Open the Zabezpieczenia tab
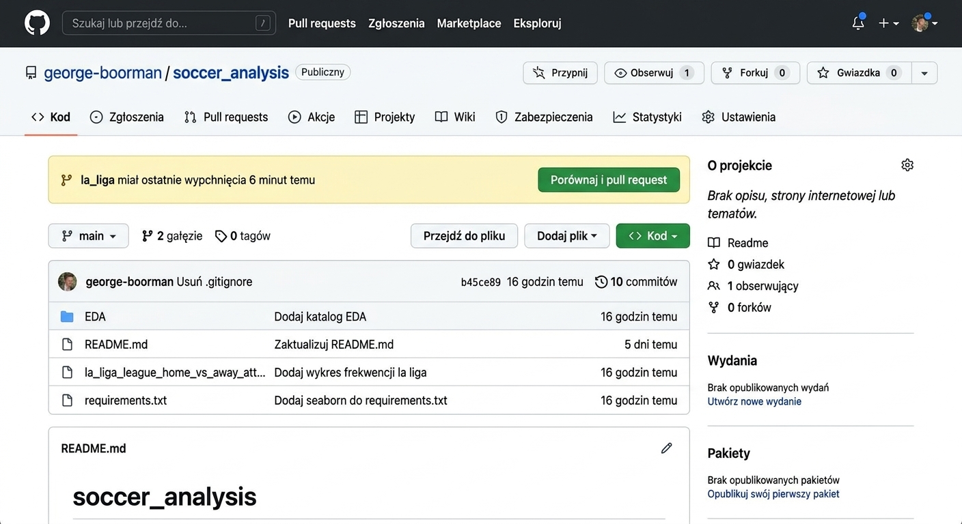Screen dimensions: 962x524 coord(544,117)
